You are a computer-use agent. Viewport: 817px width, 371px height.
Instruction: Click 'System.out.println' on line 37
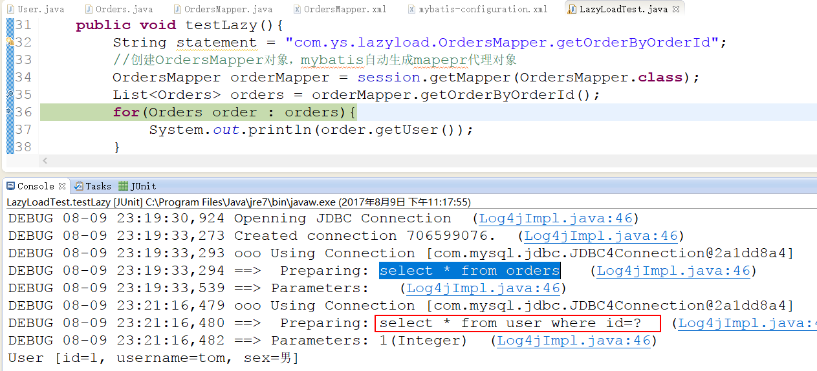click(x=230, y=129)
